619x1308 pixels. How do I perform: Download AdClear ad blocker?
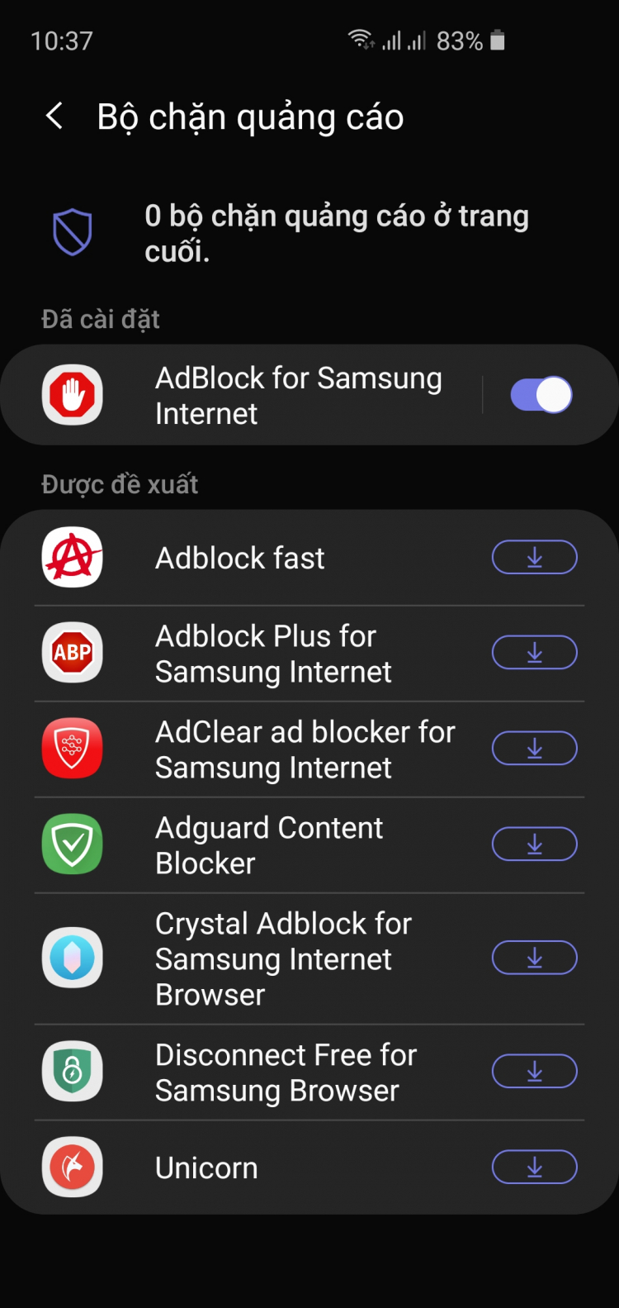click(x=535, y=749)
